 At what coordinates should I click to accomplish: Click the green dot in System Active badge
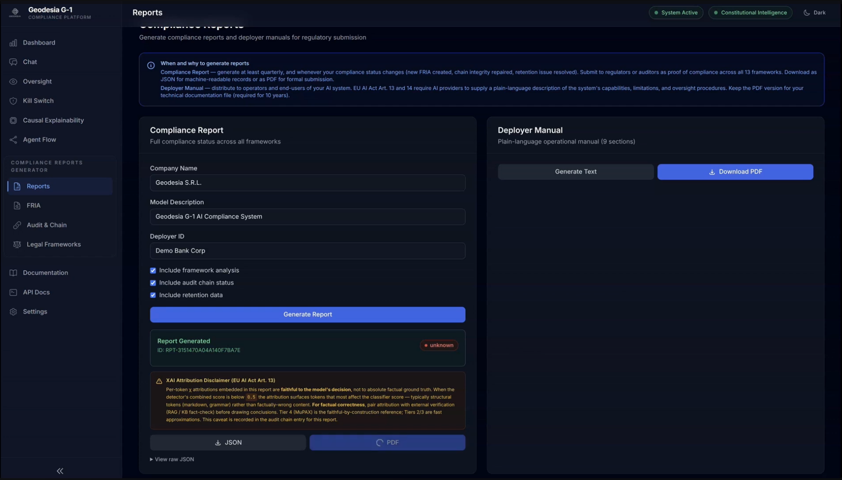point(656,13)
